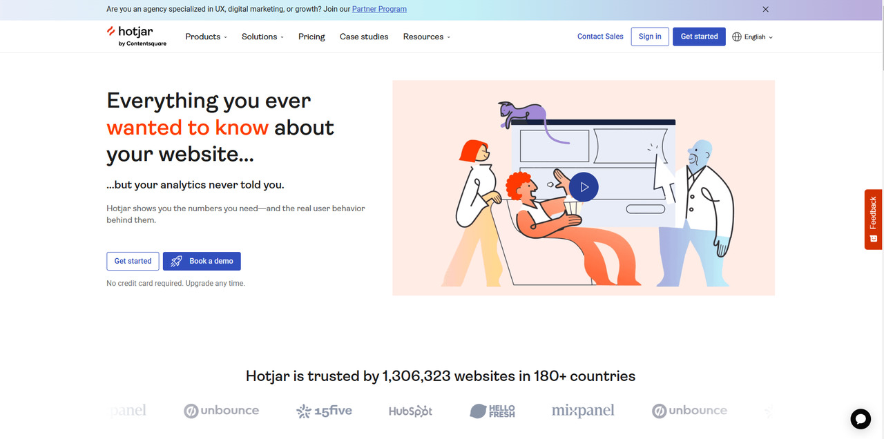
Task: Click the Book a demo button
Action: [x=202, y=261]
